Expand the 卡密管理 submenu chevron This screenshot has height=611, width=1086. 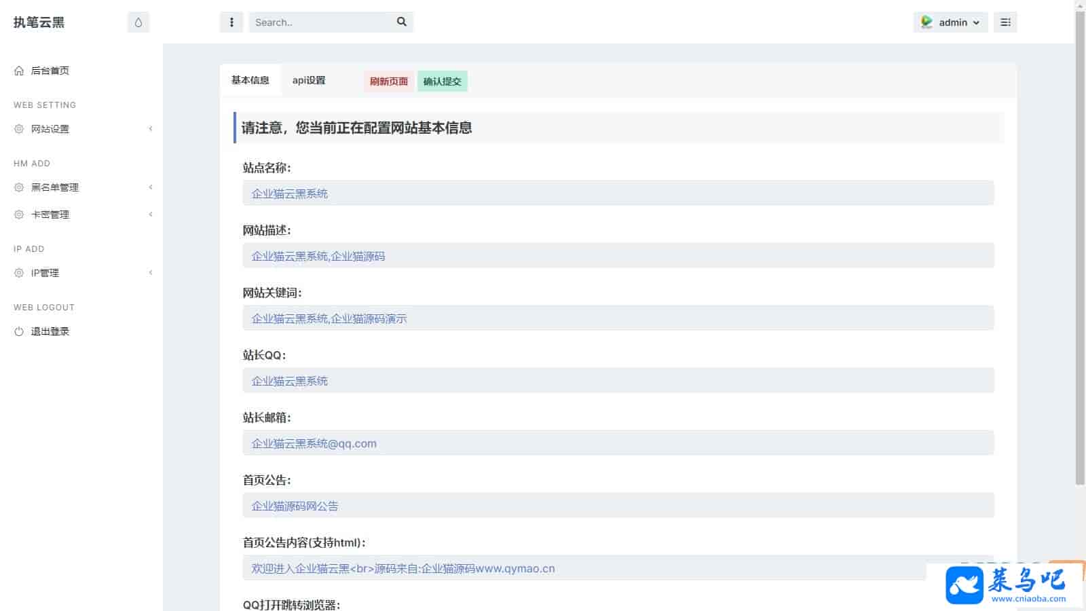(x=151, y=215)
